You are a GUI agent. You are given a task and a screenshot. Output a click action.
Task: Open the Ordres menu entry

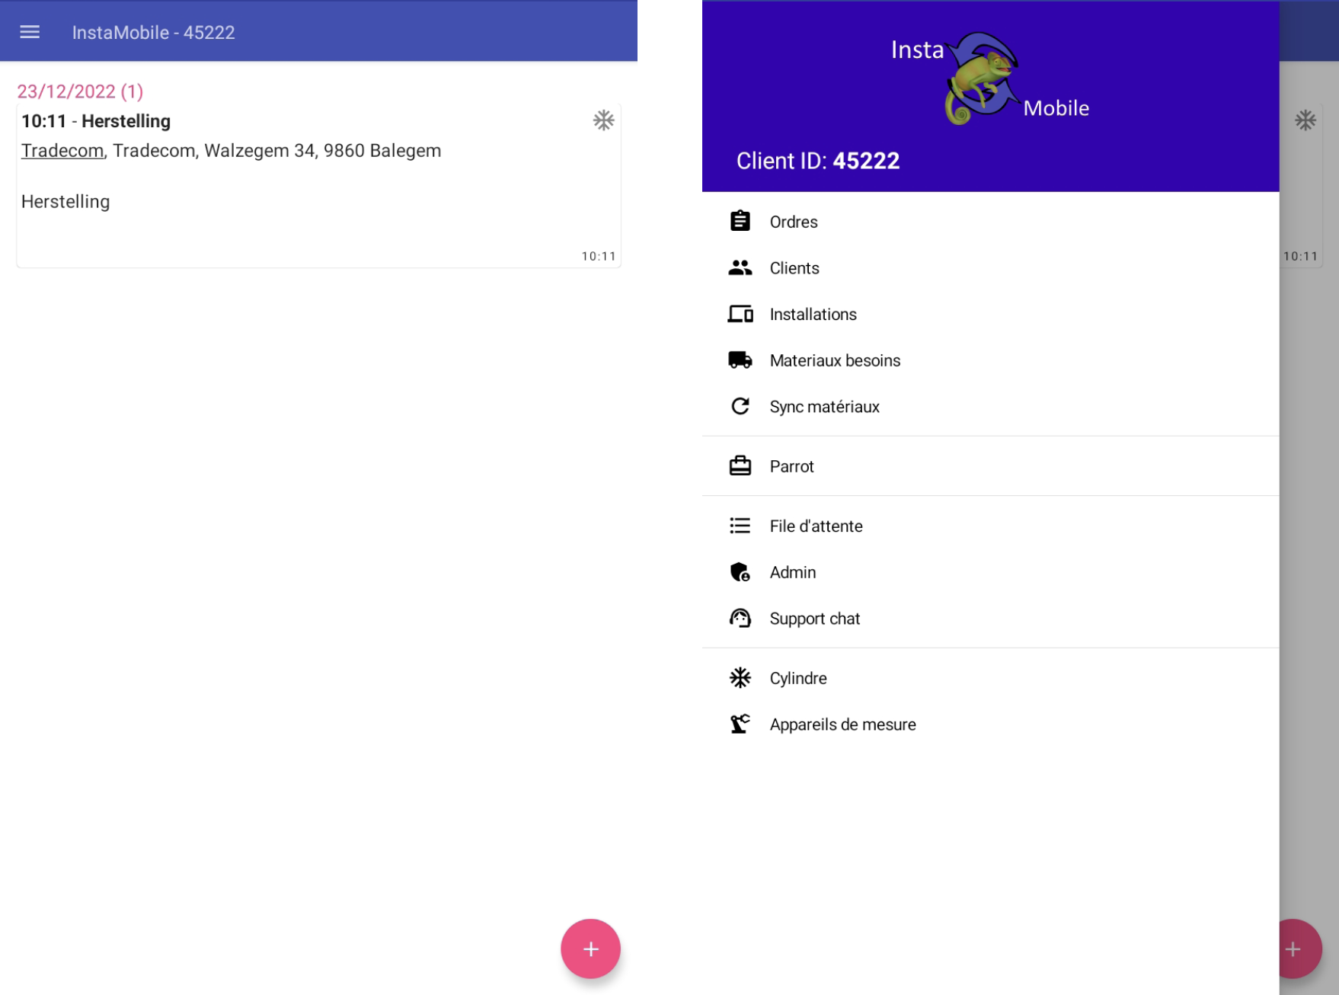tap(990, 222)
